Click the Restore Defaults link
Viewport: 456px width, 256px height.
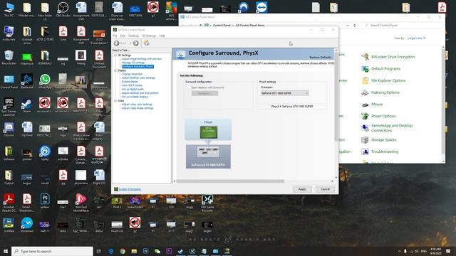pyautogui.click(x=321, y=58)
